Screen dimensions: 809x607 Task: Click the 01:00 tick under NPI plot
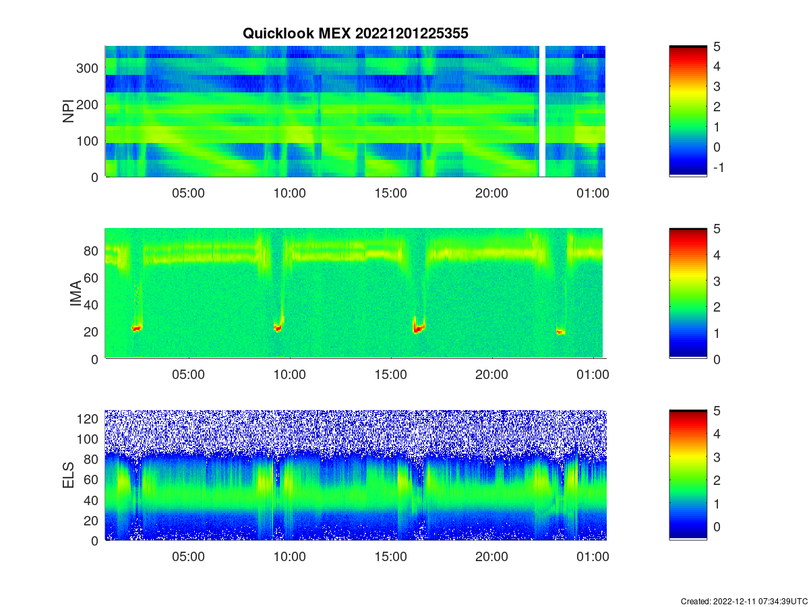pos(593,193)
